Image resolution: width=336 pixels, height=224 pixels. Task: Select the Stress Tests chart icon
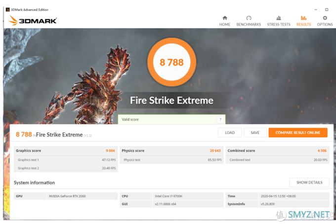click(279, 18)
